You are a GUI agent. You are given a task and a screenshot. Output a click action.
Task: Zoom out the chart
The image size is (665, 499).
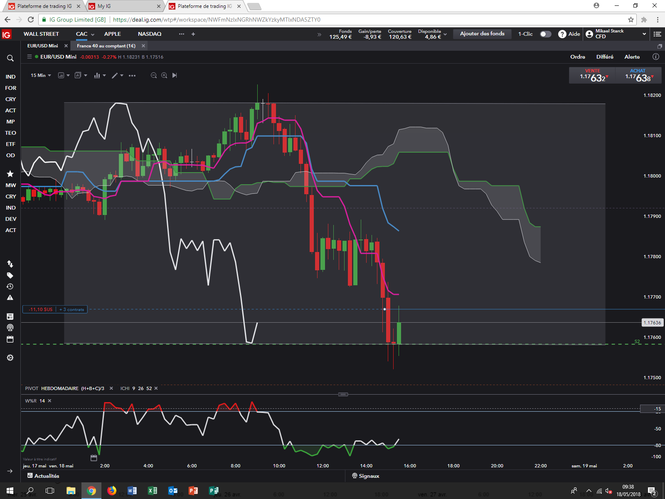coord(154,75)
